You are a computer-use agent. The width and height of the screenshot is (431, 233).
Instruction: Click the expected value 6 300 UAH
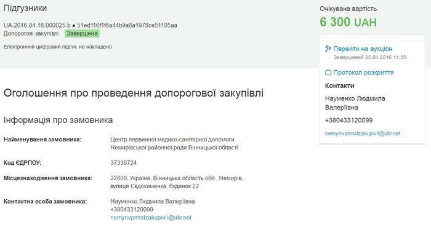(348, 22)
